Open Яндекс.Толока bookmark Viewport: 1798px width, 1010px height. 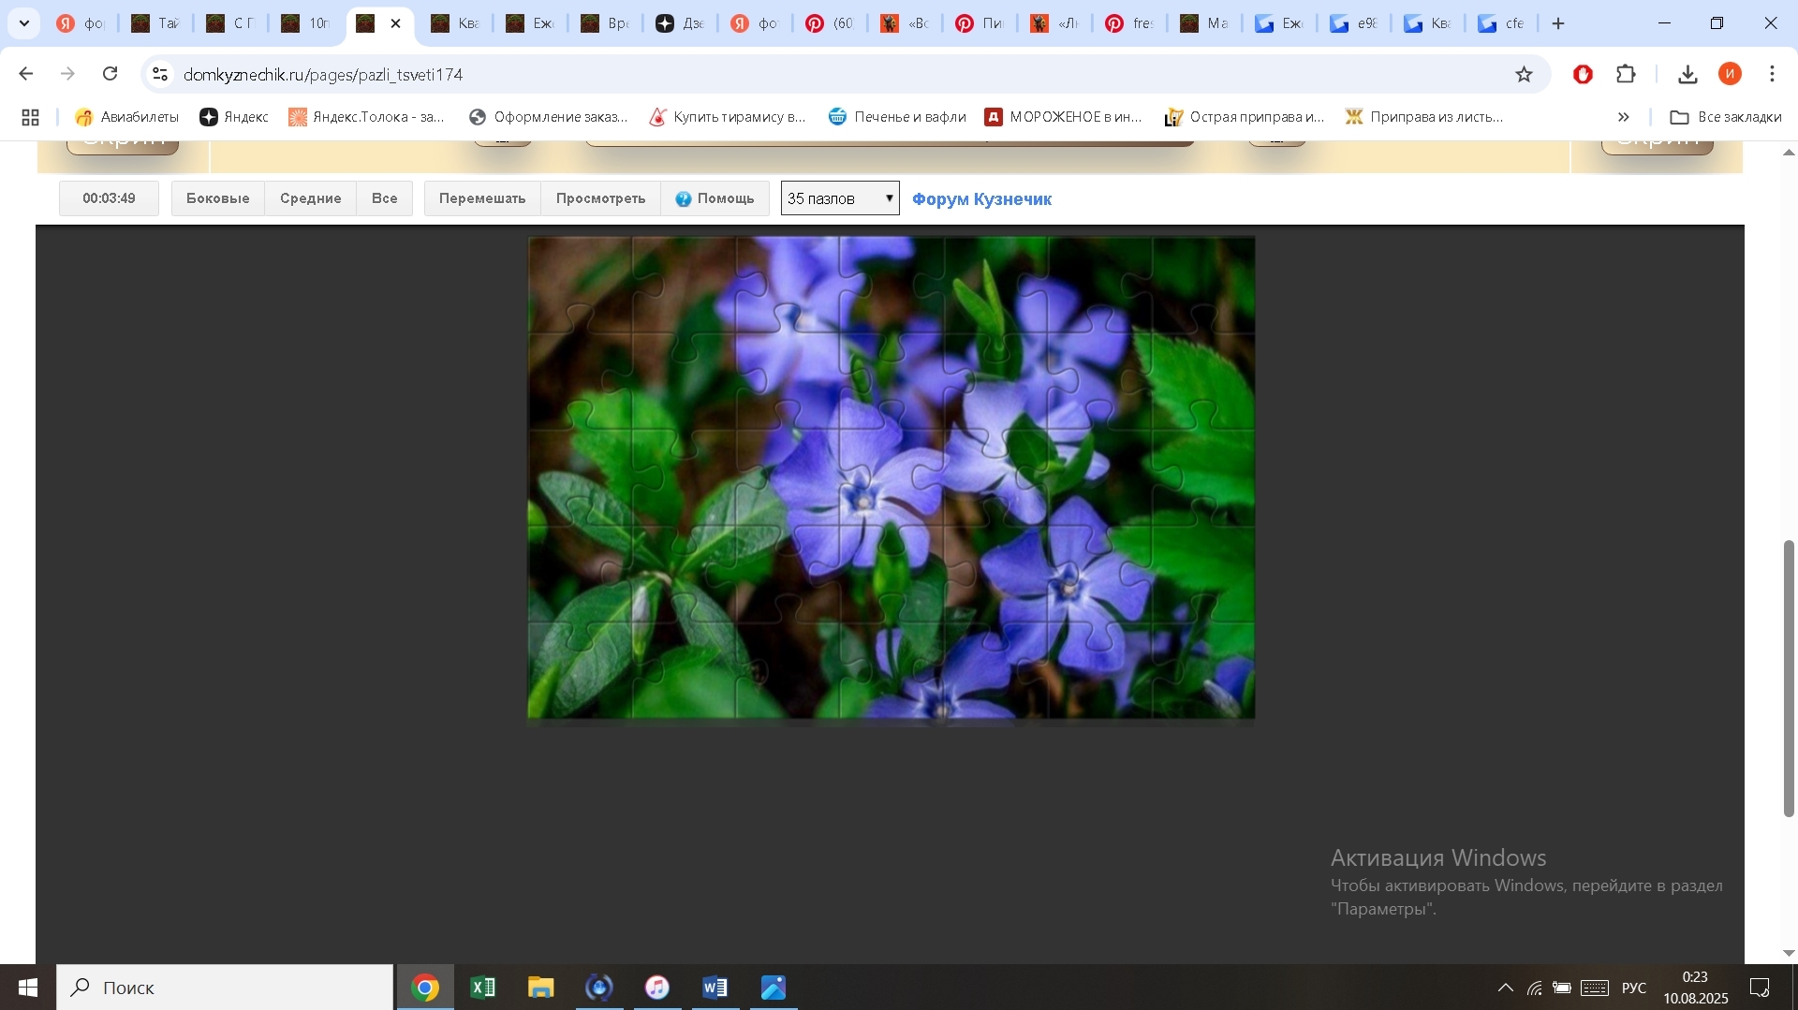pyautogui.click(x=366, y=117)
